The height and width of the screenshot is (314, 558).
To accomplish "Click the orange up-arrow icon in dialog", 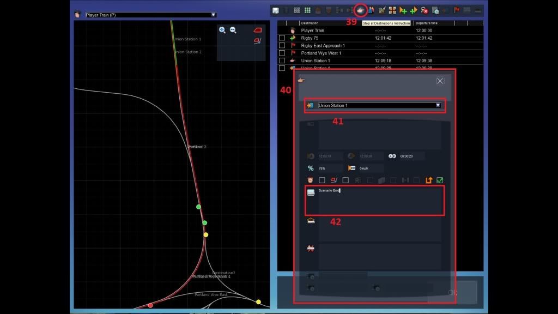I will pyautogui.click(x=429, y=180).
